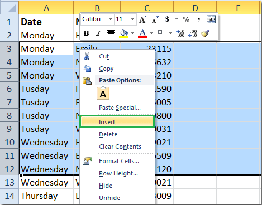
Task: Choose Unhide from context menu
Action: [x=117, y=198]
